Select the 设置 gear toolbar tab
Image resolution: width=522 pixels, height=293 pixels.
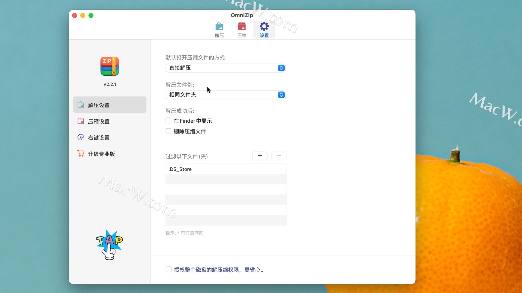(x=264, y=30)
